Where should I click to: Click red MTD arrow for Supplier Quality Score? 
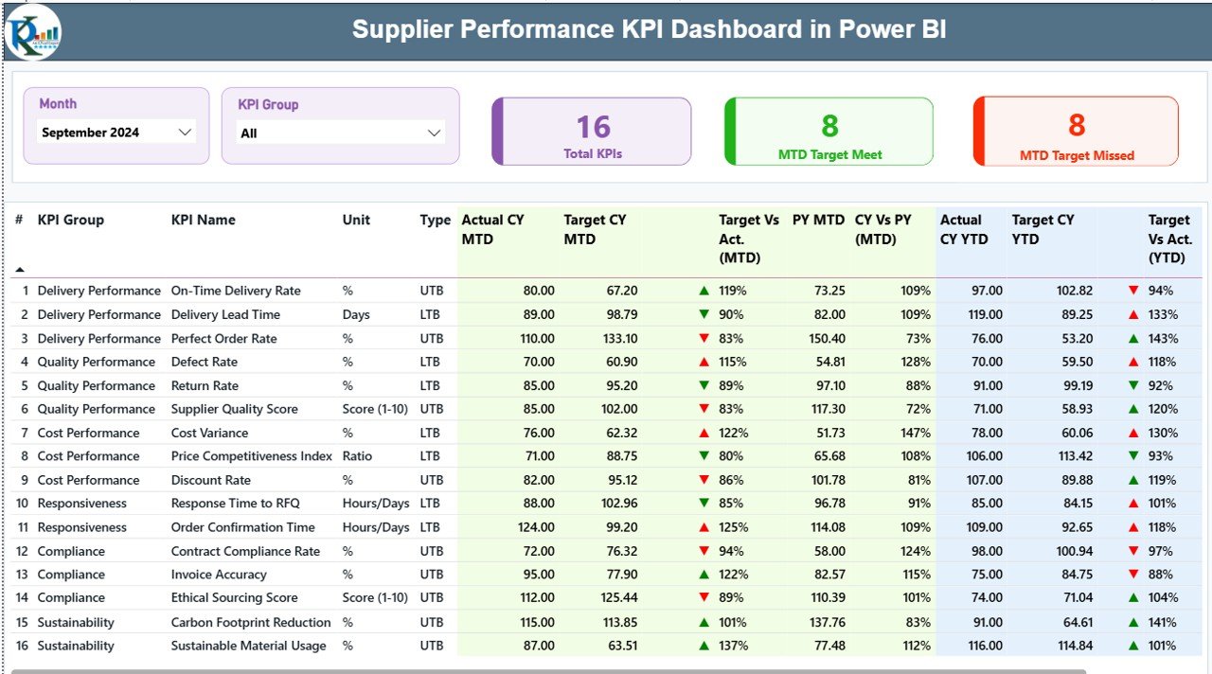[x=704, y=409]
